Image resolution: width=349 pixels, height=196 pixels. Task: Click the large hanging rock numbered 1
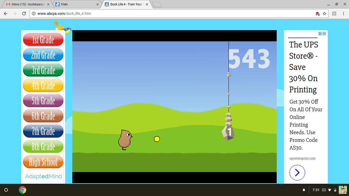tap(228, 133)
